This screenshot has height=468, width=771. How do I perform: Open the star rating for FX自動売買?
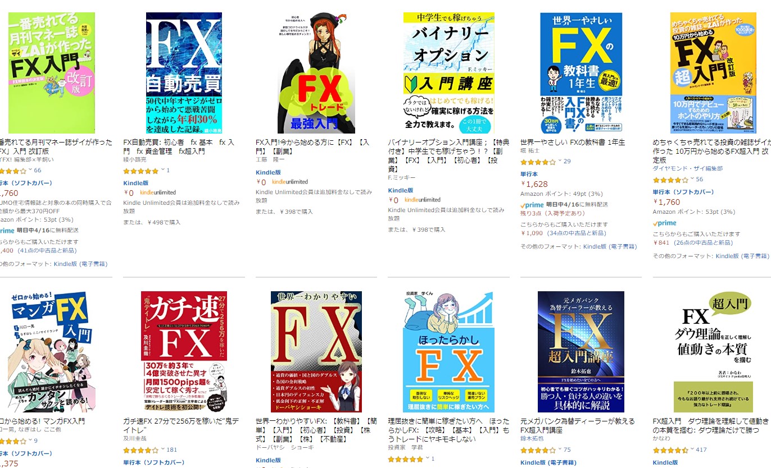(141, 171)
